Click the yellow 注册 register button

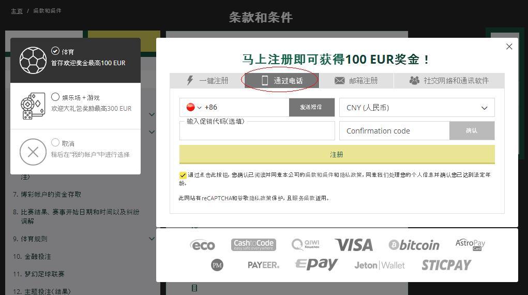coord(337,154)
